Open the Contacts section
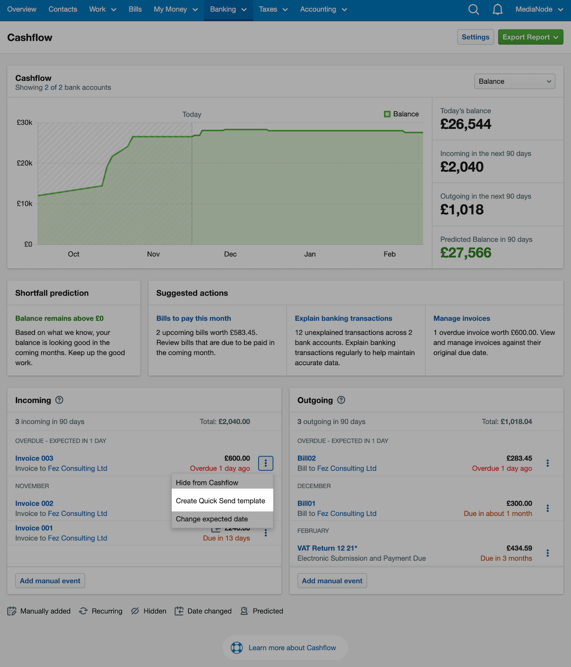The image size is (571, 667). (x=63, y=9)
